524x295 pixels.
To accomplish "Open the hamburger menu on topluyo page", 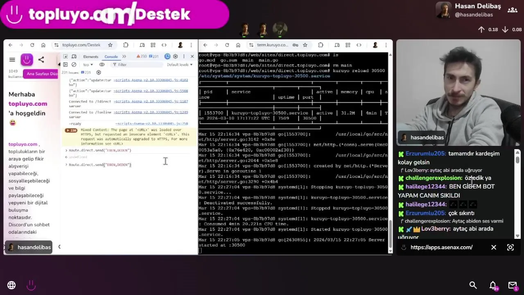I will coord(12,60).
